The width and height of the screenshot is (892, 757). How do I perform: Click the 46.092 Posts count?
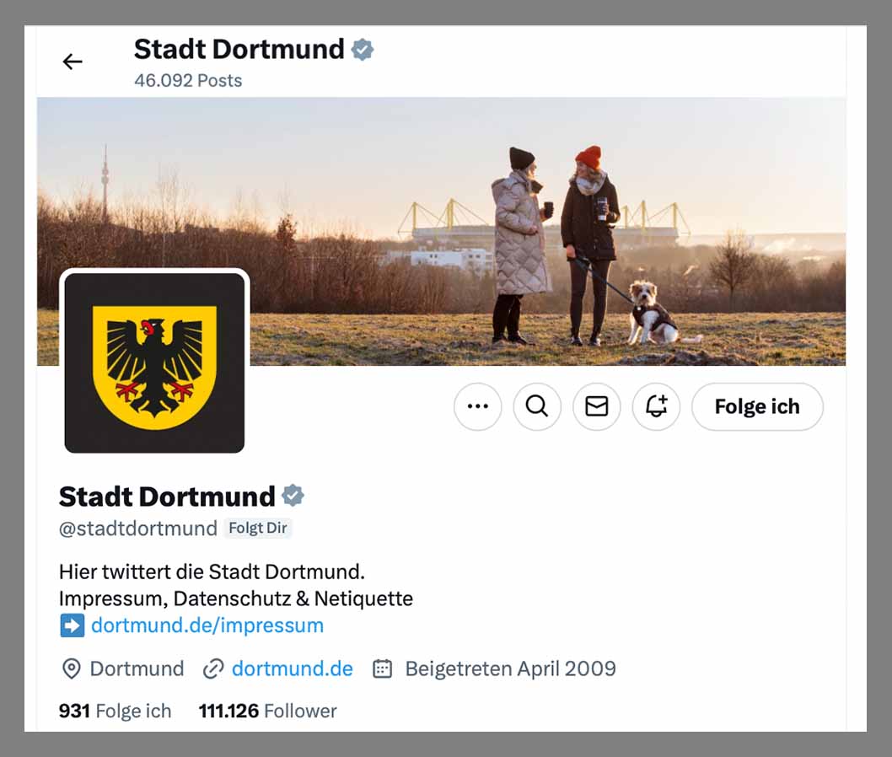[x=188, y=81]
